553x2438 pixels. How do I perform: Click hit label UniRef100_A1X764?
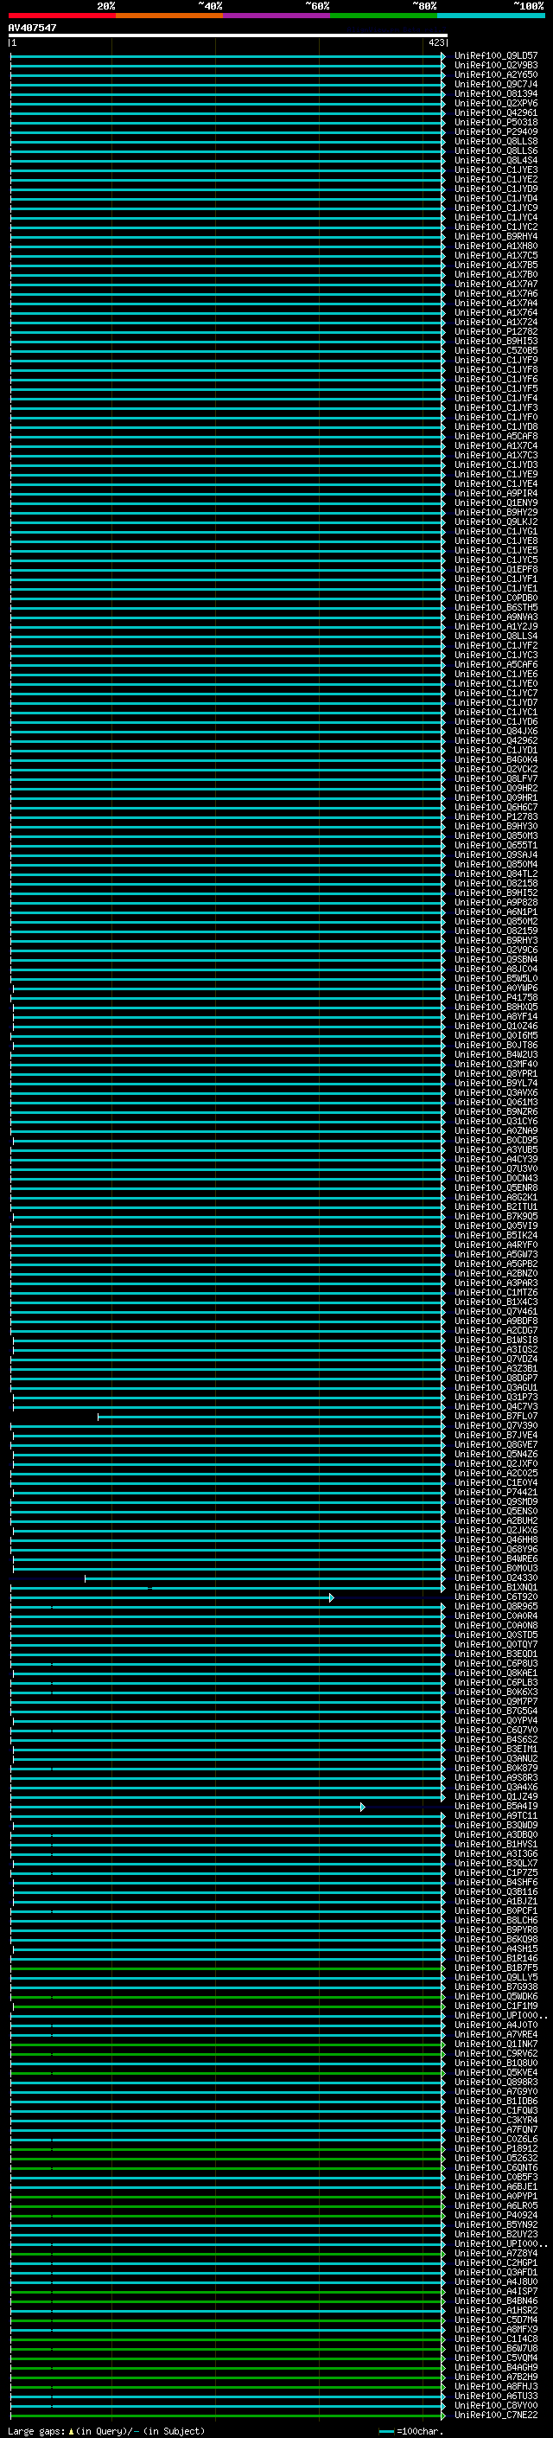pyautogui.click(x=495, y=312)
